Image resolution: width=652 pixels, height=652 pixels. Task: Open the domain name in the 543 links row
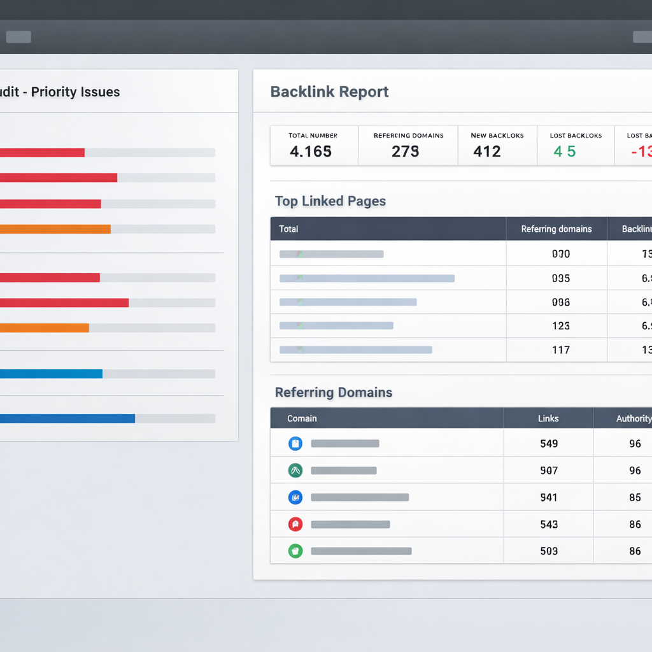pyautogui.click(x=351, y=525)
